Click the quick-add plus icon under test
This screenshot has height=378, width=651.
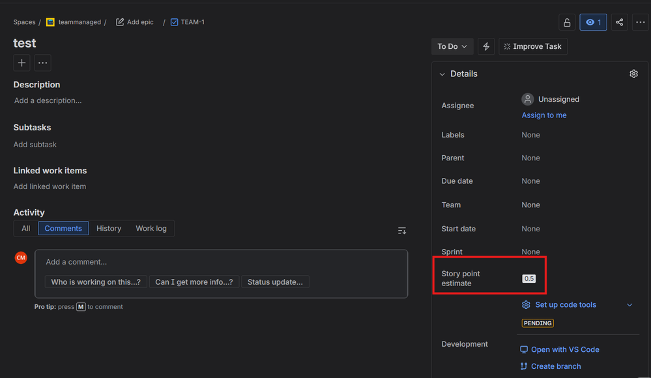click(x=20, y=63)
